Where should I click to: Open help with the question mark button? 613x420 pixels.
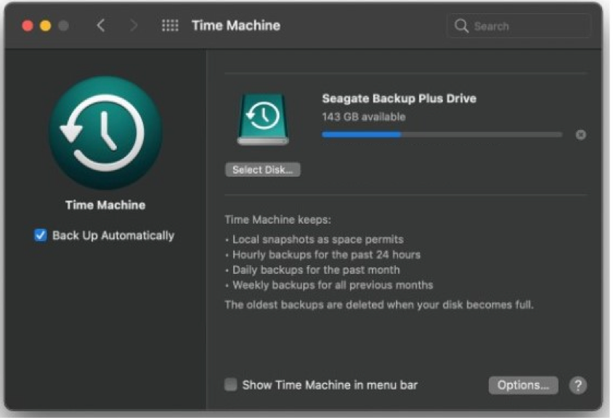click(577, 385)
